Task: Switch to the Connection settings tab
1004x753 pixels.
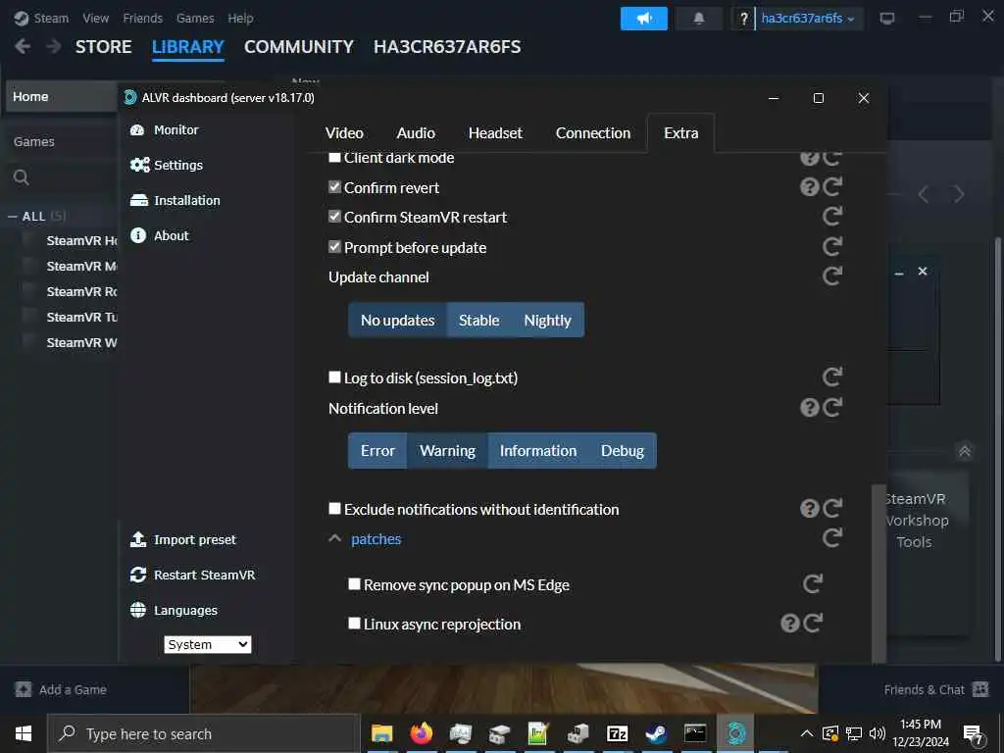Action: pyautogui.click(x=593, y=133)
